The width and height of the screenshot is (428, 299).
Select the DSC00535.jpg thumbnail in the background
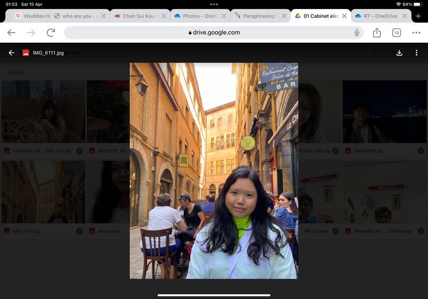click(384, 112)
